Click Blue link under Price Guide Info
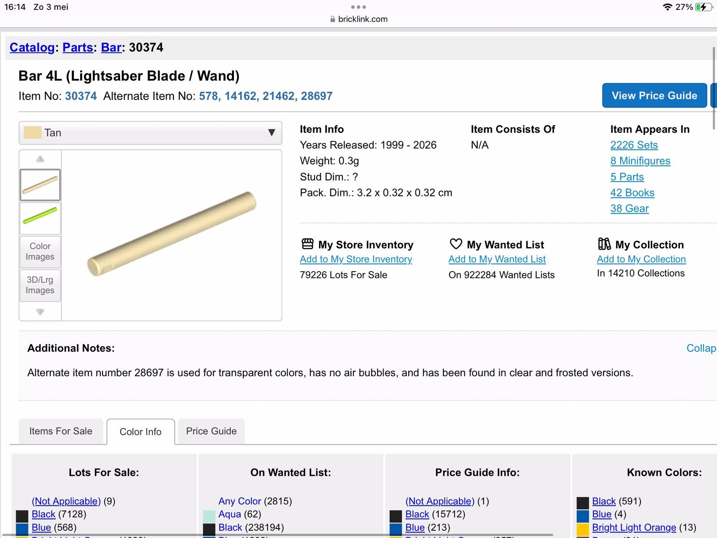The image size is (717, 538). click(415, 527)
